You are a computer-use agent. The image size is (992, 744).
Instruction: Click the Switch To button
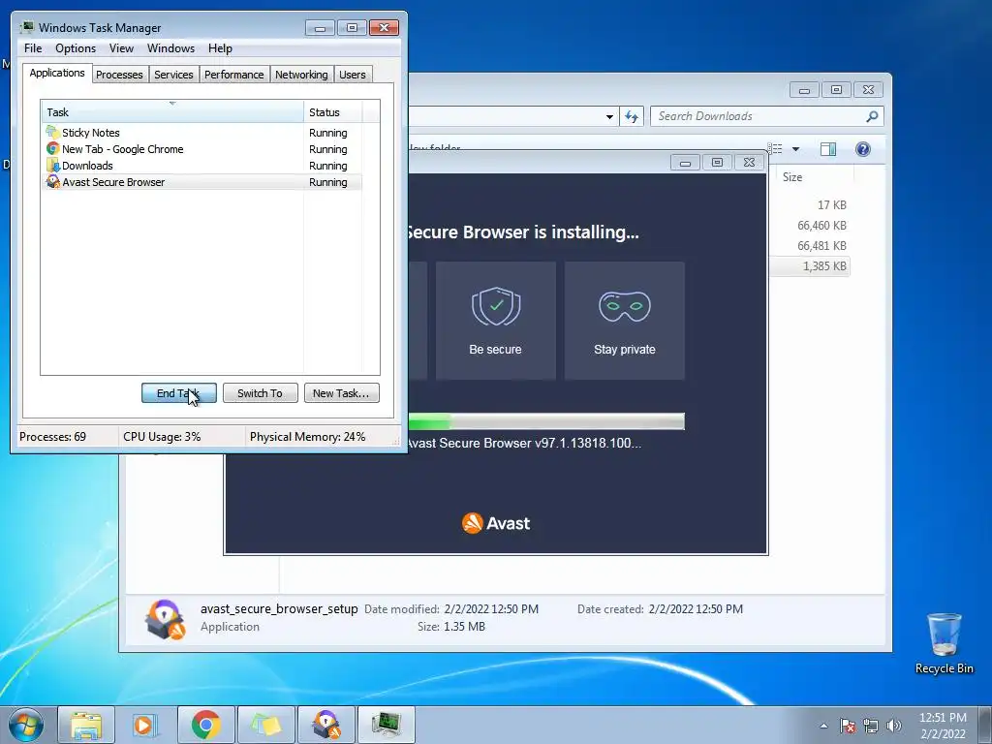tap(260, 393)
